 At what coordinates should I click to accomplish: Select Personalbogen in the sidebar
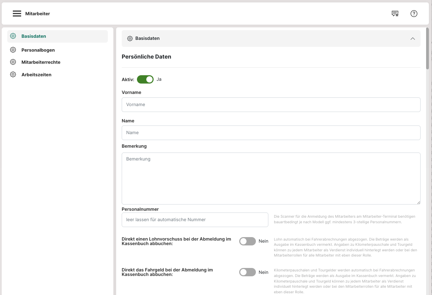38,50
